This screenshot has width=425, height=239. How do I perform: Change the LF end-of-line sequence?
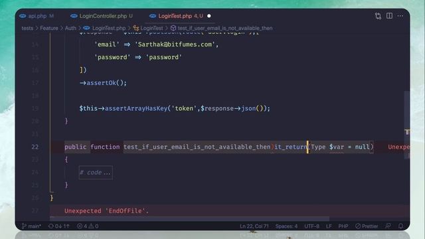click(x=329, y=226)
